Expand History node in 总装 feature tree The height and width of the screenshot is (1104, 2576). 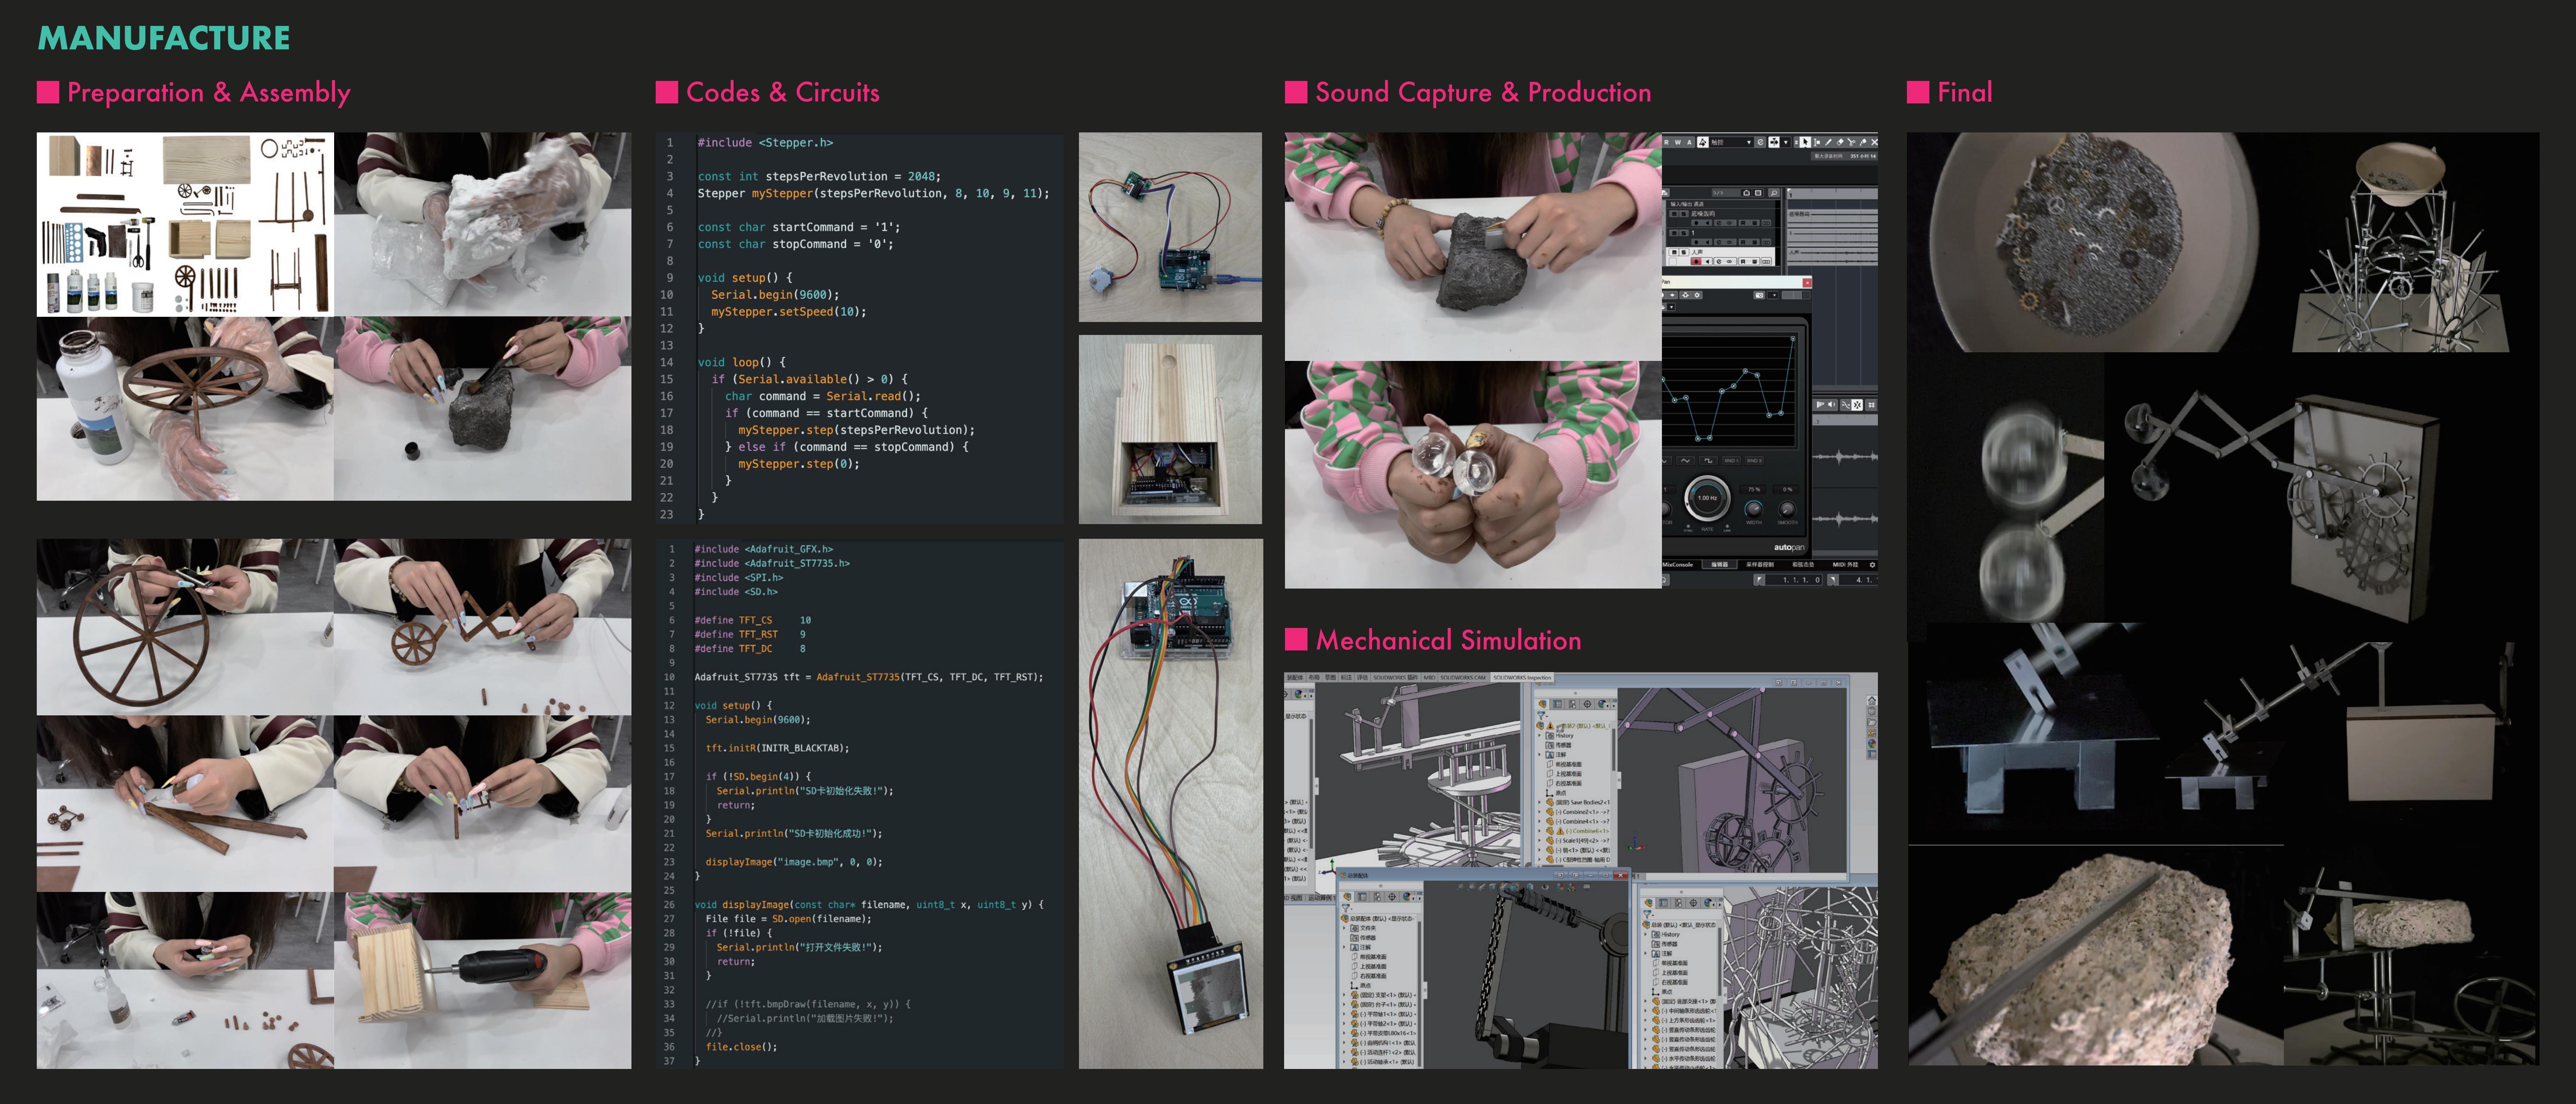(x=1646, y=934)
